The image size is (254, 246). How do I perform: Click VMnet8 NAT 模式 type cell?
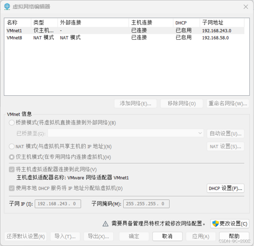tap(44, 38)
